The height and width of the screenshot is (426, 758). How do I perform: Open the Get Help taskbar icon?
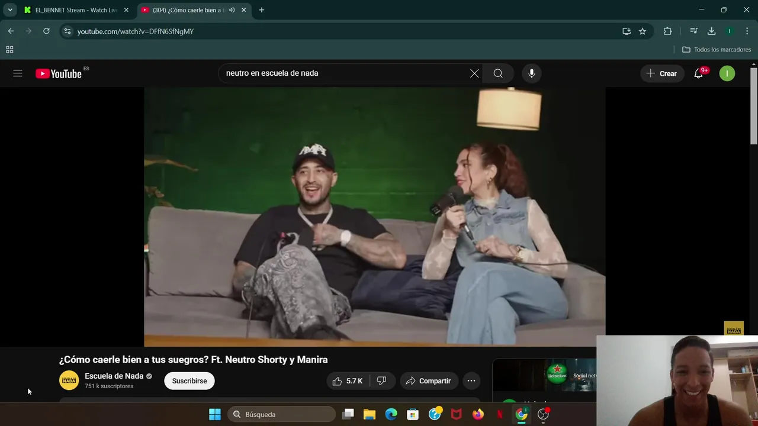click(435, 414)
